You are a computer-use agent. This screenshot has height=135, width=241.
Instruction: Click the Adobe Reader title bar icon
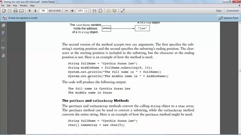click(2, 2)
